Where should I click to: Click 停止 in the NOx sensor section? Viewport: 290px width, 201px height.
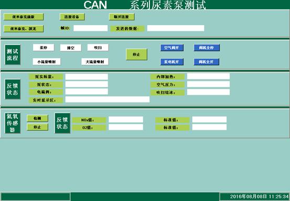point(38,127)
